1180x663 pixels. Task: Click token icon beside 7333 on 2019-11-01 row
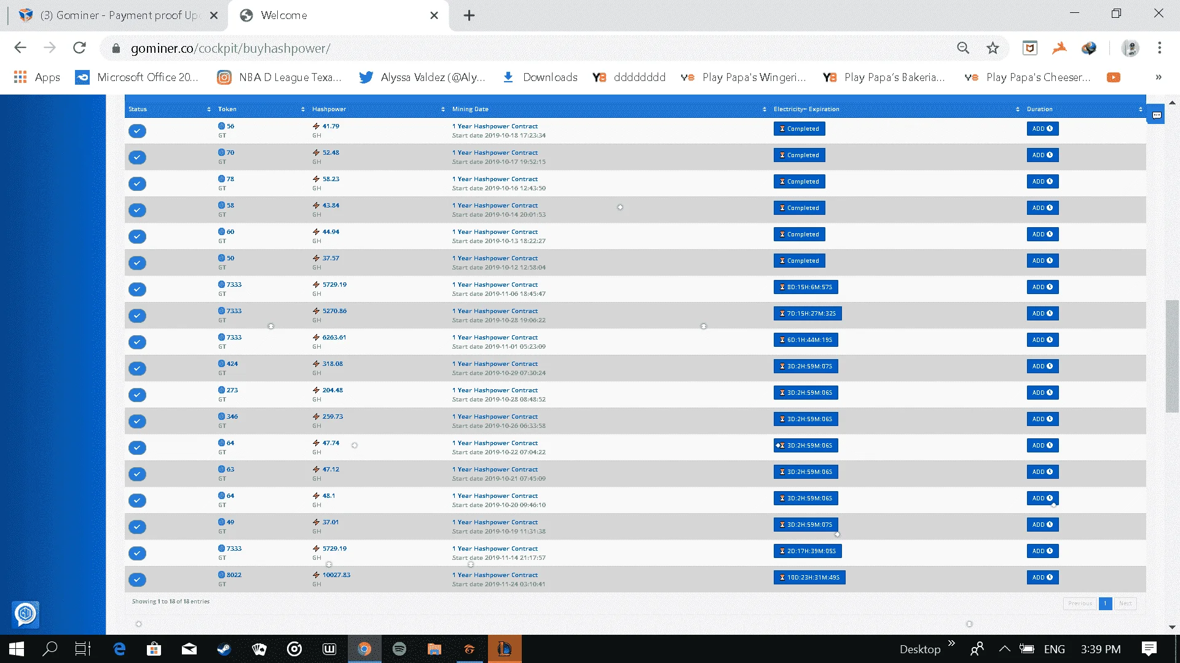[x=221, y=337]
